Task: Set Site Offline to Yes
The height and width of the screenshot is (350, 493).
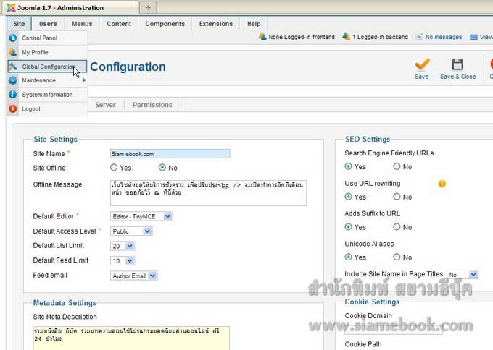Action: coord(114,168)
